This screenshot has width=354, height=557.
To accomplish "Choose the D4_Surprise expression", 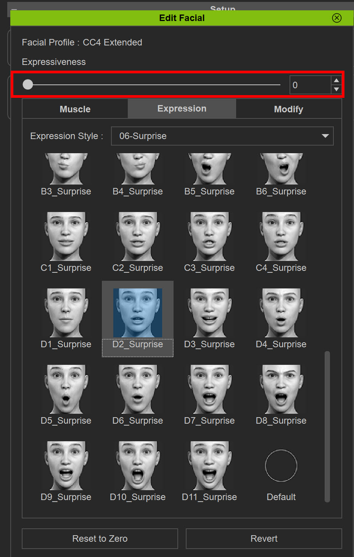I will click(281, 313).
